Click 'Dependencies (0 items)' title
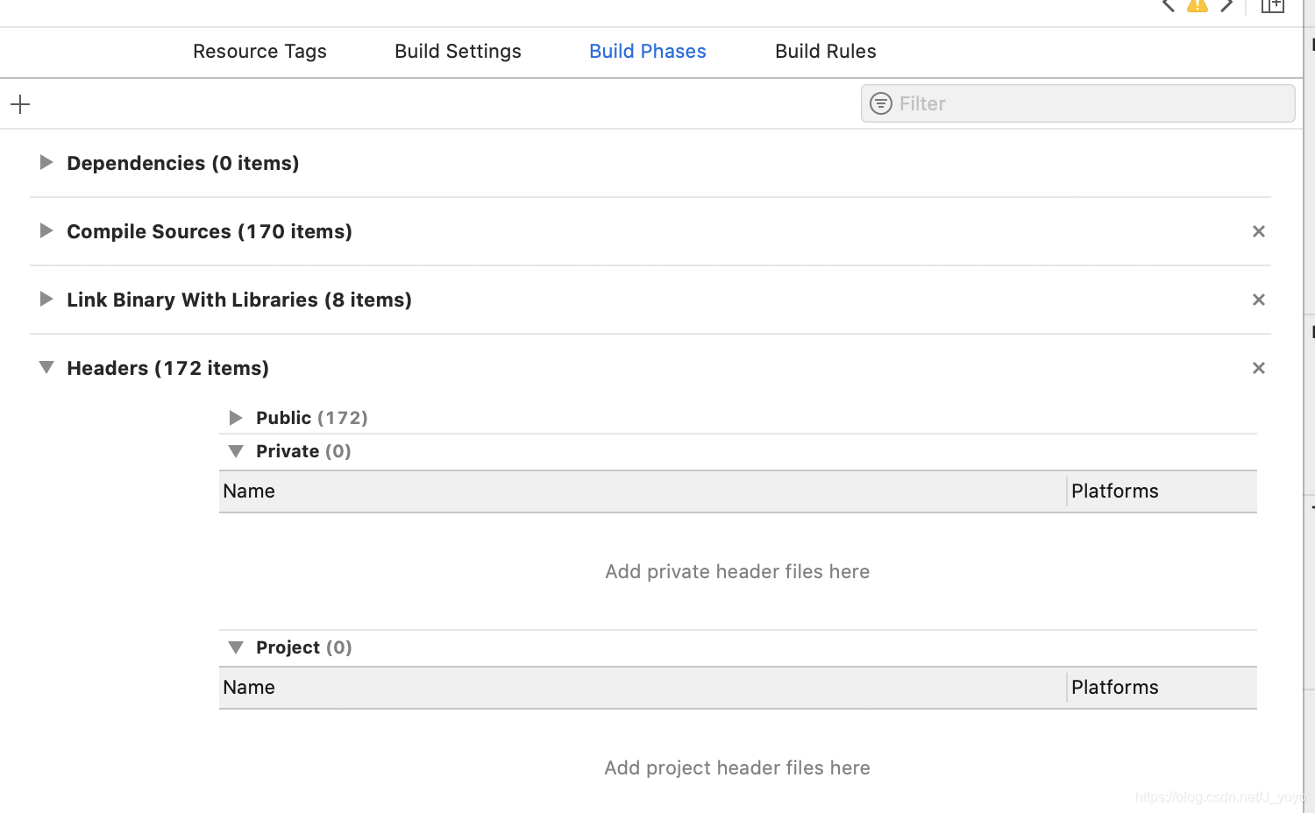This screenshot has width=1315, height=813. click(x=183, y=163)
